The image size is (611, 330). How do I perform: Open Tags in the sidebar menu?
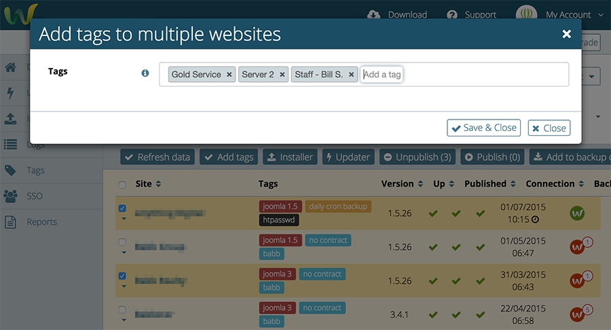(35, 170)
